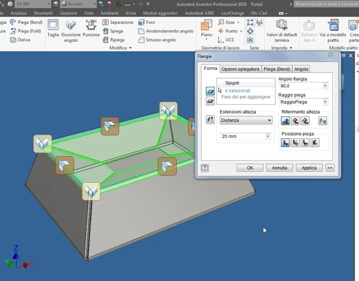Select the Taglia tool icon

pyautogui.click(x=53, y=25)
